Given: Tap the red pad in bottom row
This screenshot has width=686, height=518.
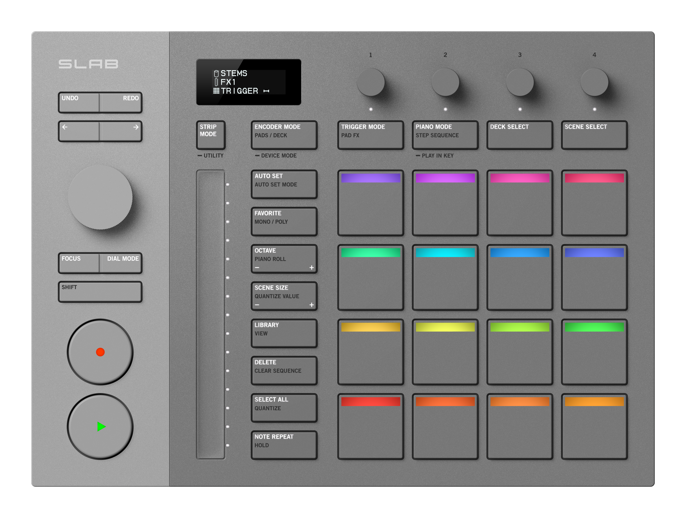Looking at the screenshot, I should click(371, 427).
